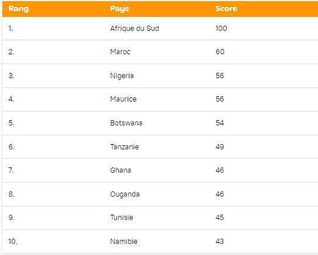This screenshot has height=255, width=318.
Task: Select the Botswana country cell
Action: [126, 123]
